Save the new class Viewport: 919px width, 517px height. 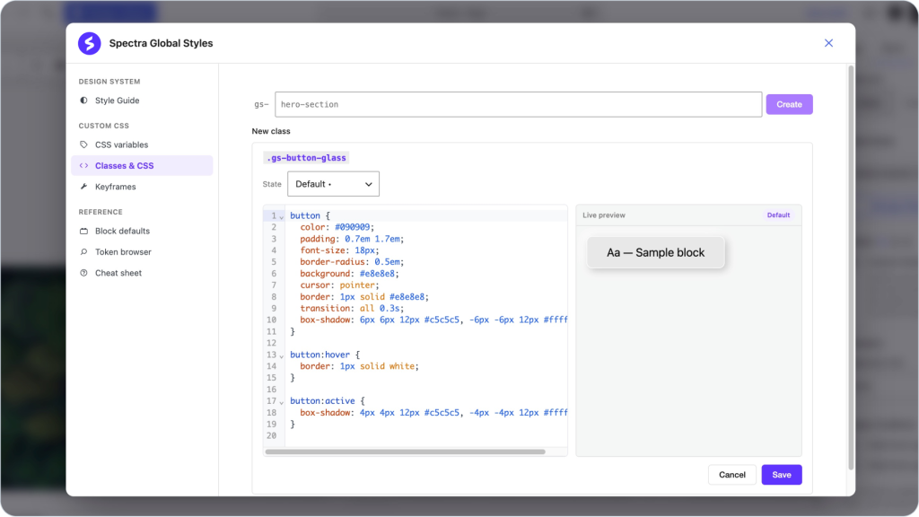point(782,475)
